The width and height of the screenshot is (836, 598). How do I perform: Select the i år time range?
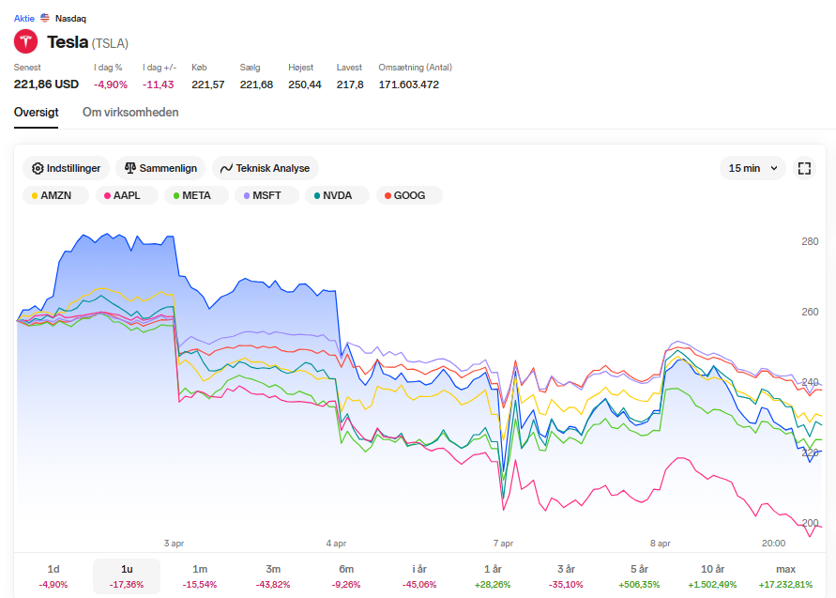(x=419, y=576)
